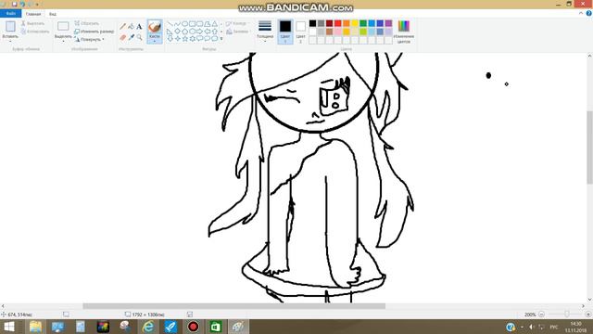Click the Save icon in quick access toolbar
Image resolution: width=593 pixels, height=334 pixels.
click(15, 4)
